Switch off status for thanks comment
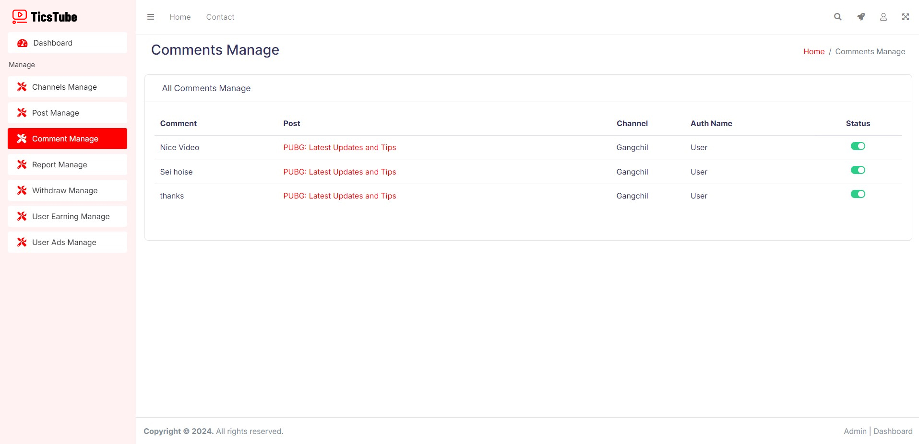919x444 pixels. pyautogui.click(x=858, y=194)
